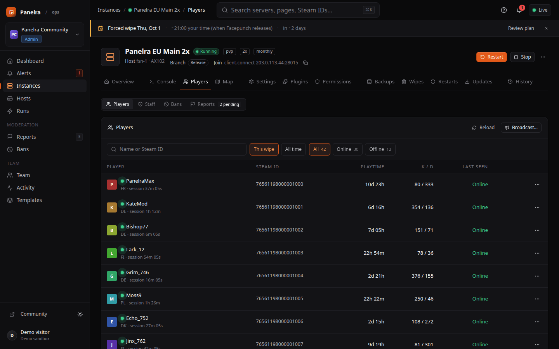Open row actions for Moss9
Screen dimensions: 559x349
537,299
